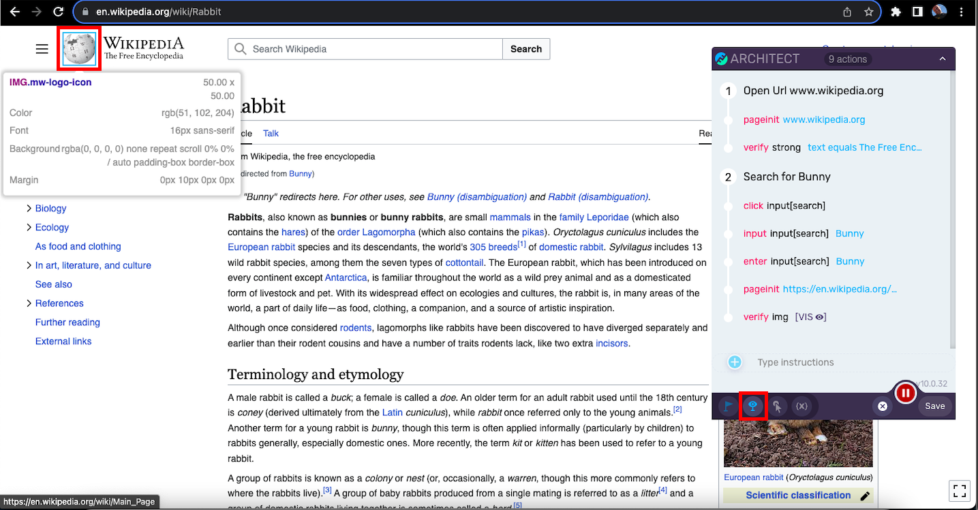
Task: Click the browser back arrow
Action: [x=14, y=12]
